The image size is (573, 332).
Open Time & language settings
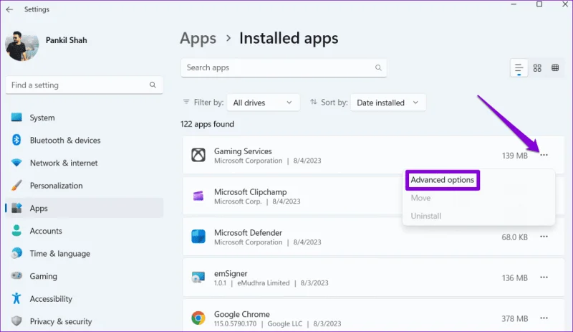(84, 254)
